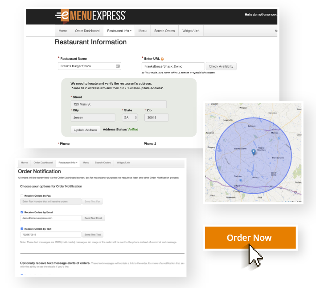316x288 pixels.
Task: Open the Order Dashboard tab in top navigation
Action: 87,31
